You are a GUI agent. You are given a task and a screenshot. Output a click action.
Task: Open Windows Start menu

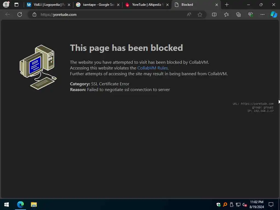point(7,205)
